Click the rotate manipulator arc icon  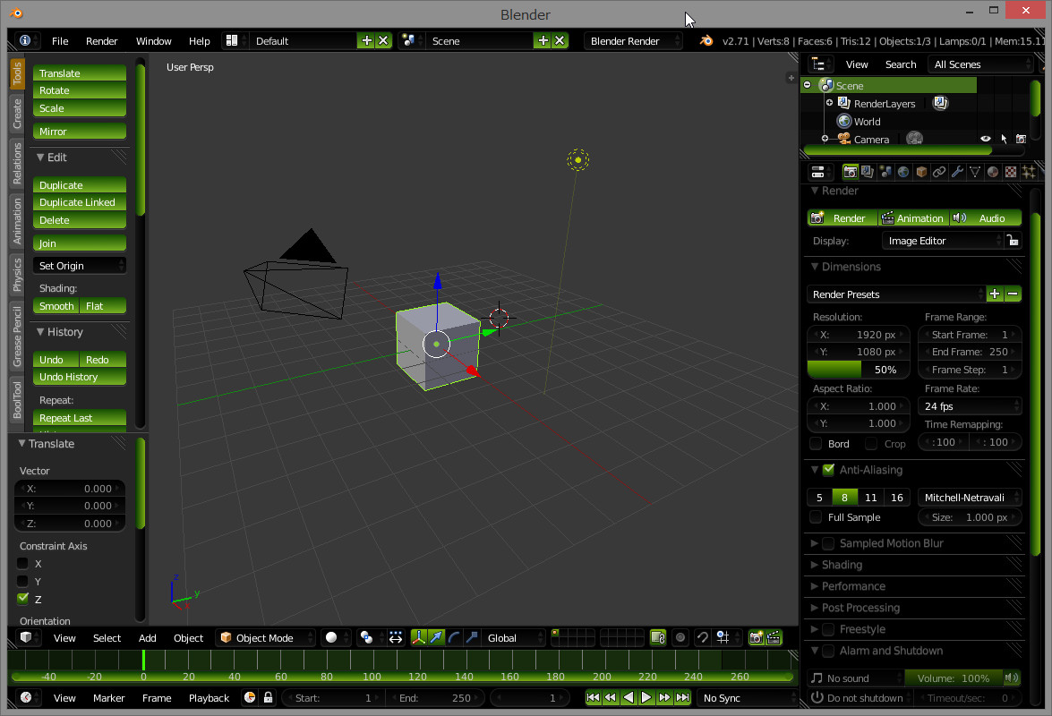click(x=454, y=637)
